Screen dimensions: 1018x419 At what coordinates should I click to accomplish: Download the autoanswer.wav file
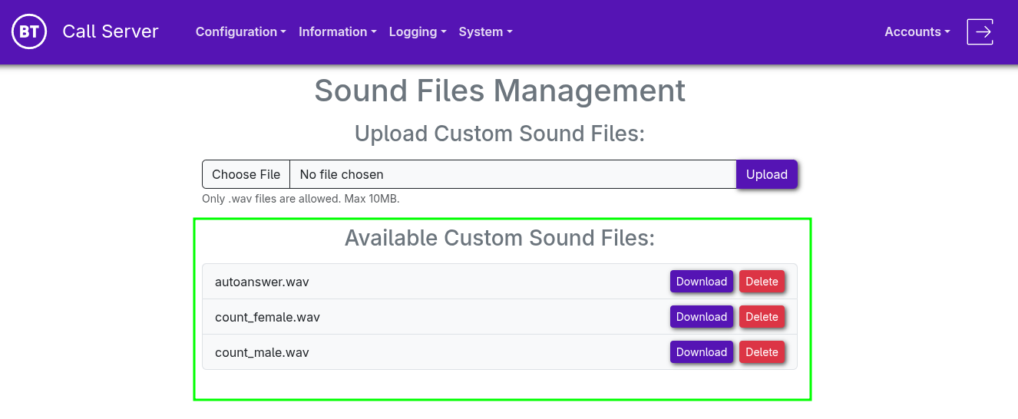tap(702, 282)
